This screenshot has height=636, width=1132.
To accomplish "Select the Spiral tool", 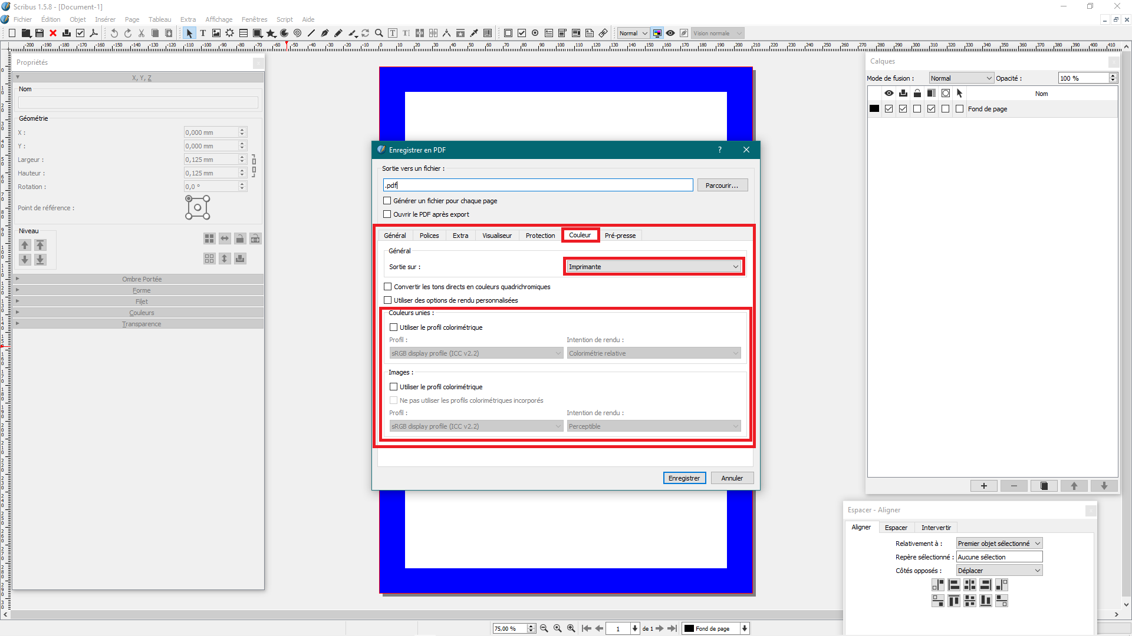I will point(297,34).
